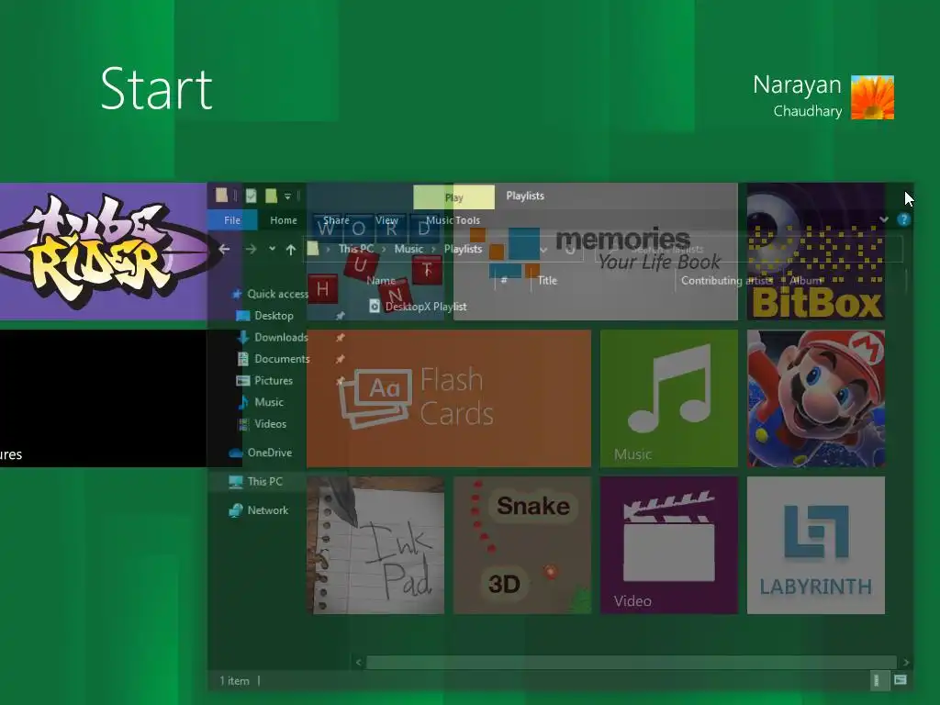Viewport: 940px width, 705px height.
Task: Open Documents in the navigation pane
Action: click(282, 359)
